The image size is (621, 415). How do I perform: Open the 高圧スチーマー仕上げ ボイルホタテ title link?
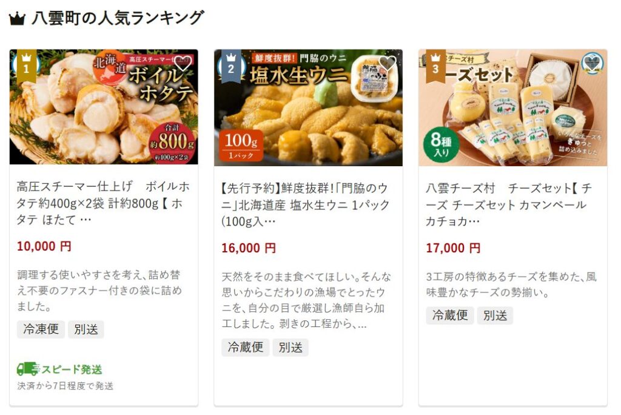103,203
